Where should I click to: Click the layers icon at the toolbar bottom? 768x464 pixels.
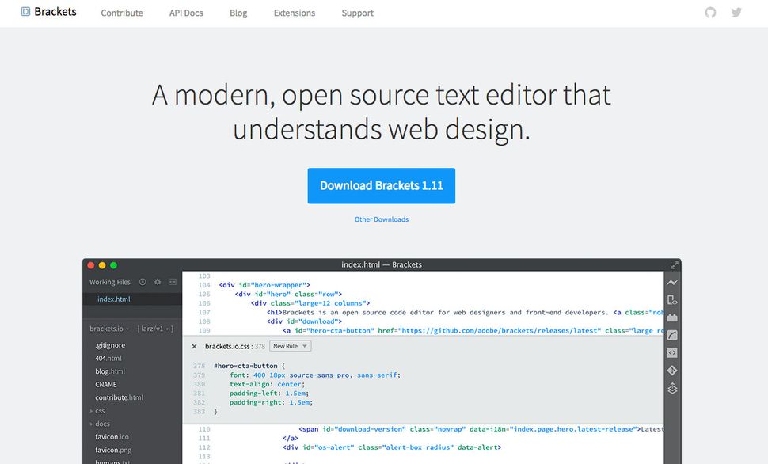click(x=671, y=387)
